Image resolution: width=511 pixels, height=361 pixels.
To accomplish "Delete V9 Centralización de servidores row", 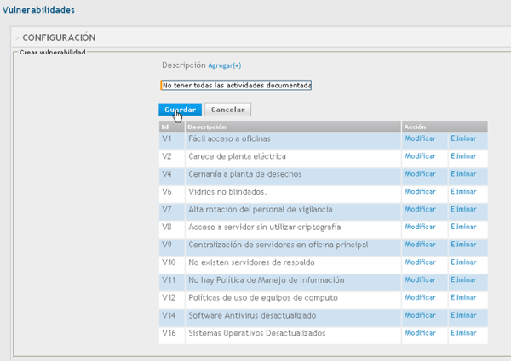I will click(x=463, y=245).
